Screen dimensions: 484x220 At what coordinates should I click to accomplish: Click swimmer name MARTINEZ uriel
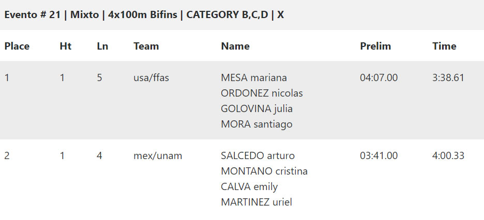click(256, 202)
